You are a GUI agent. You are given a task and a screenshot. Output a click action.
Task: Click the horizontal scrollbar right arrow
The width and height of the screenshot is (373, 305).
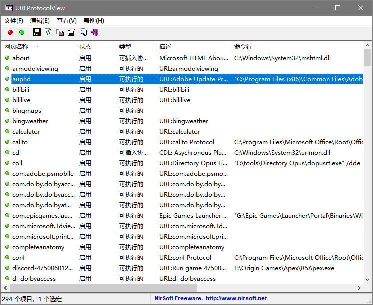359,288
